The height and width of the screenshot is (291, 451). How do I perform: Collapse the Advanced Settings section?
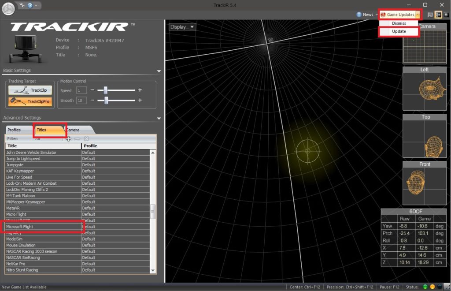click(x=159, y=118)
